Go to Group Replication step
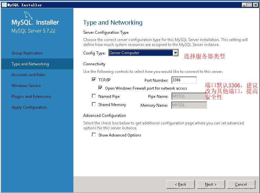The height and width of the screenshot is (193, 260). 27,53
